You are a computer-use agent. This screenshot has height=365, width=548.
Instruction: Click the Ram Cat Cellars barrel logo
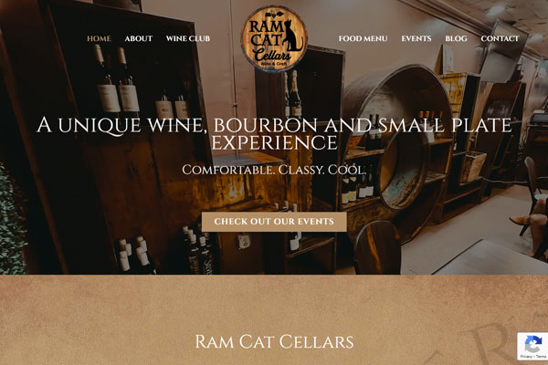[x=274, y=38]
